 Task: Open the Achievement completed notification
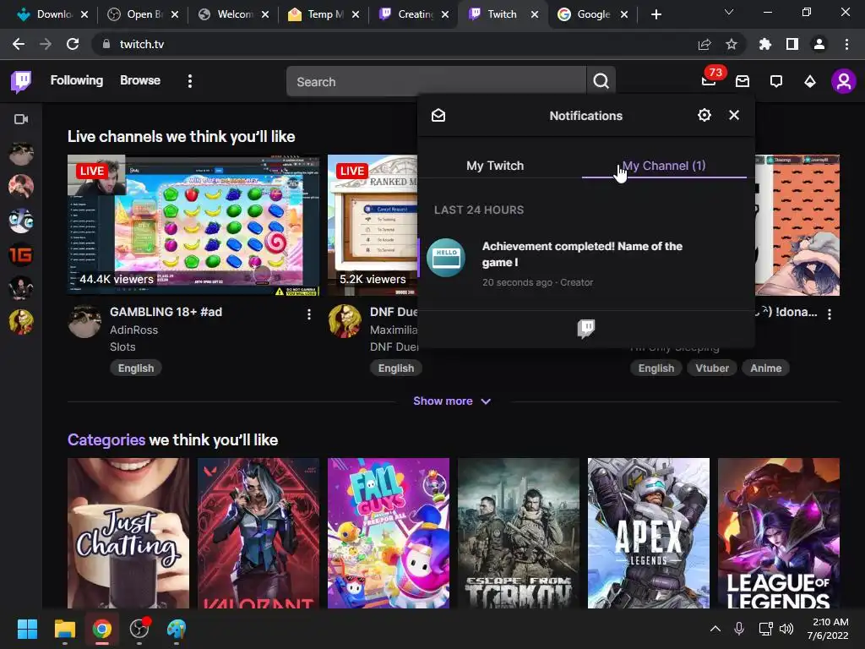click(586, 264)
